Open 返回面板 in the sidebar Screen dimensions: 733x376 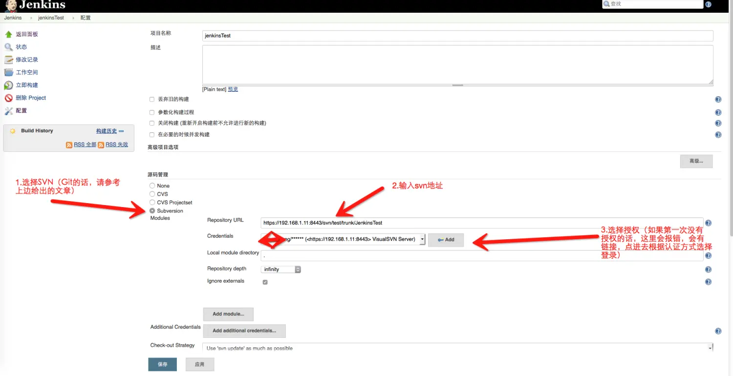click(27, 34)
